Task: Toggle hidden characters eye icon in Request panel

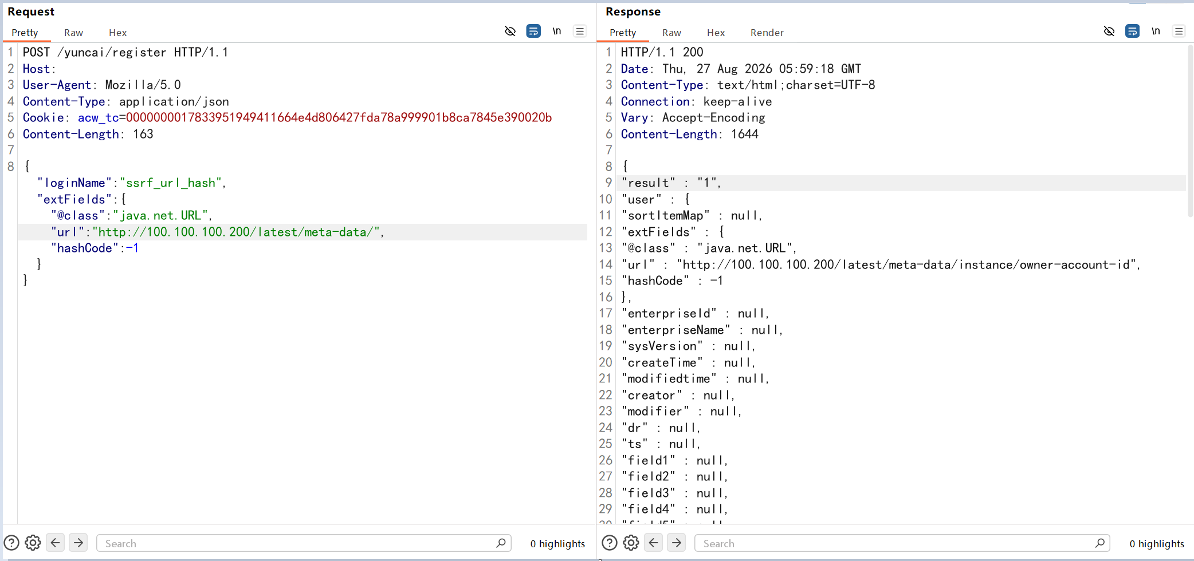Action: coord(510,31)
